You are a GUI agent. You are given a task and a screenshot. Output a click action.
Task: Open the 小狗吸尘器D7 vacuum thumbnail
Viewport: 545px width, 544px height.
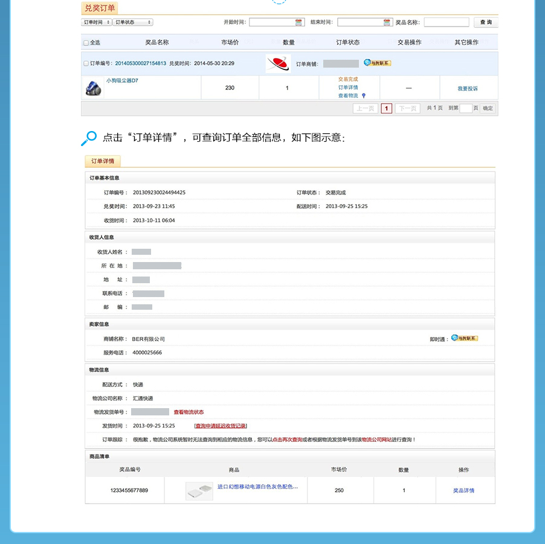click(x=92, y=88)
